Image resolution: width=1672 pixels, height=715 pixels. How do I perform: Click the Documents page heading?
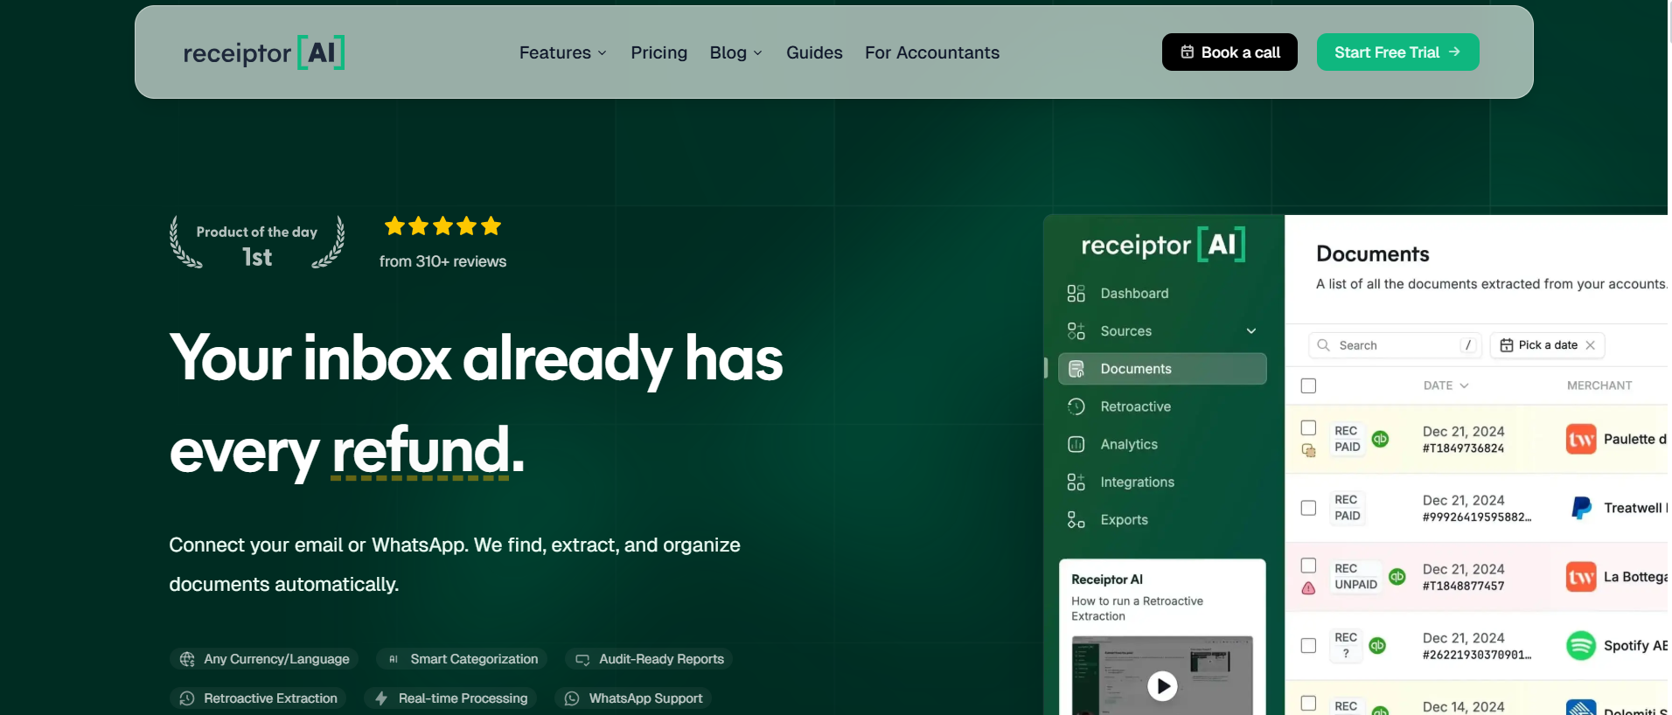pyautogui.click(x=1373, y=254)
